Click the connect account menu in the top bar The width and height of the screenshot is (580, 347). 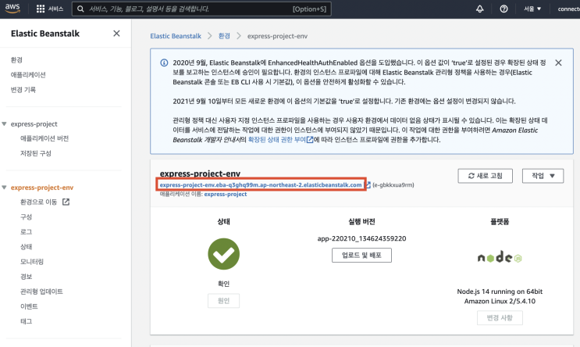click(569, 9)
